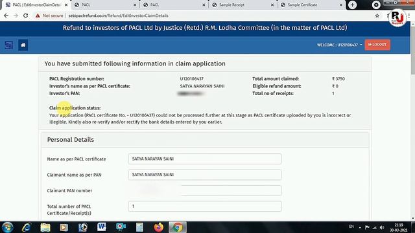Open media player icon in taskbar
415x233 pixels.
64,227
